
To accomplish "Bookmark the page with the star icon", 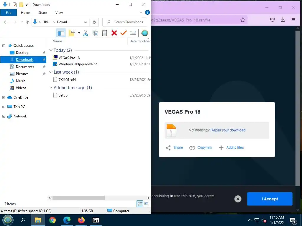I will [x=243, y=20].
